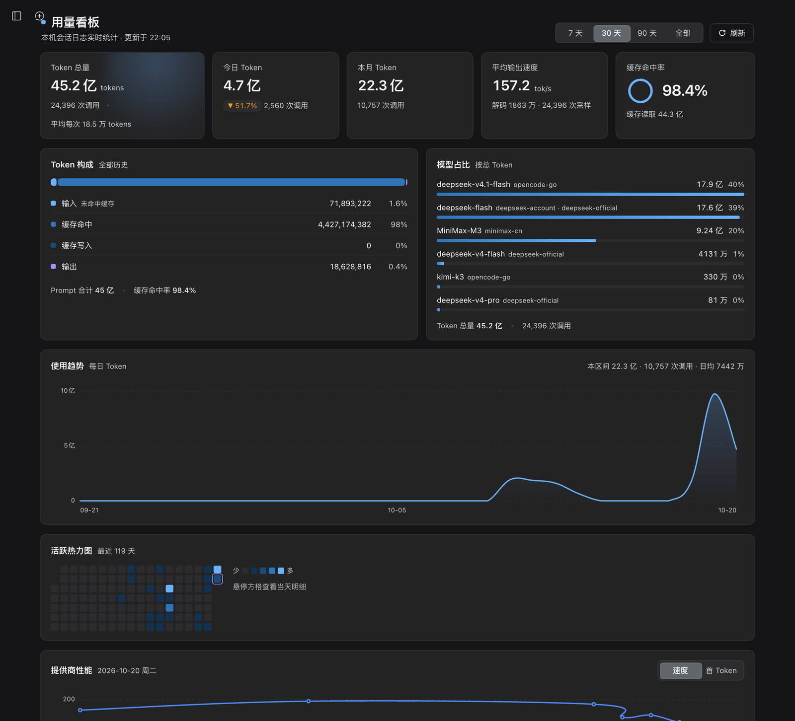Switch to the 全部 range
The width and height of the screenshot is (795, 721).
pyautogui.click(x=683, y=33)
